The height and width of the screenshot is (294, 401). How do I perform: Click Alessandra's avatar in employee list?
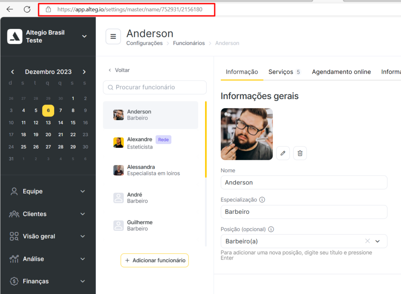tap(118, 170)
